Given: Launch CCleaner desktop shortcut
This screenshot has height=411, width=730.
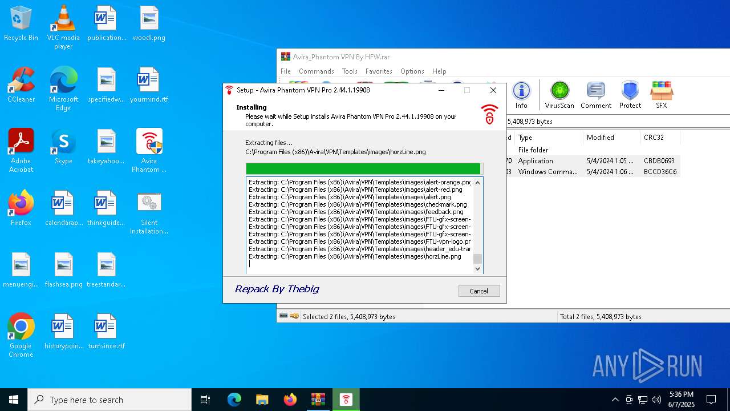Looking at the screenshot, I should click(x=21, y=86).
